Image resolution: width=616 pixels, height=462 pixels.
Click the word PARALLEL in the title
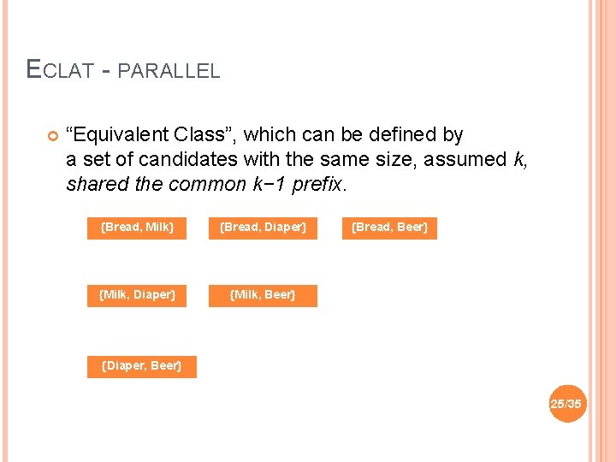(x=169, y=71)
